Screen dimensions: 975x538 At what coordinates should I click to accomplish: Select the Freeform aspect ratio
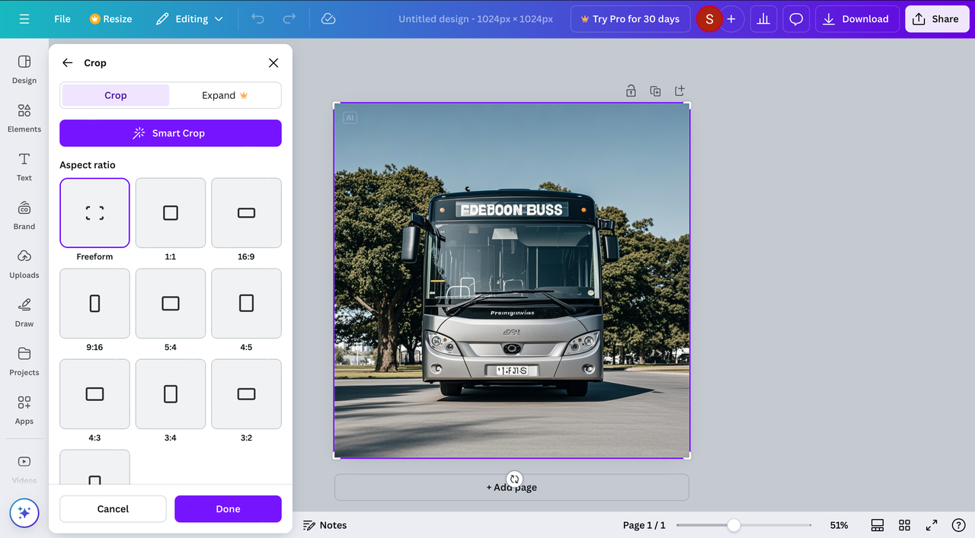94,213
